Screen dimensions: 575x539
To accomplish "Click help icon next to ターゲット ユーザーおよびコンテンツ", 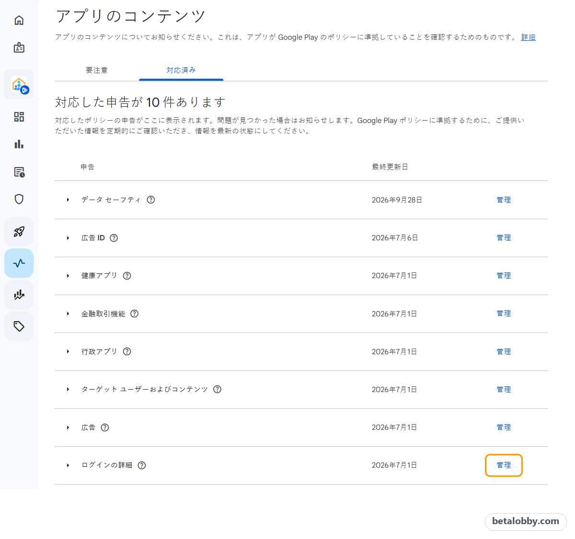I will click(218, 389).
